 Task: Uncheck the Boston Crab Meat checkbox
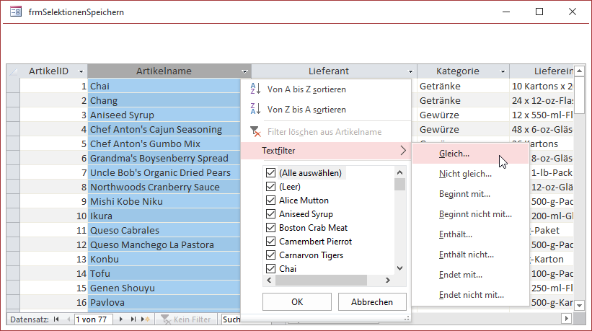pyautogui.click(x=271, y=228)
